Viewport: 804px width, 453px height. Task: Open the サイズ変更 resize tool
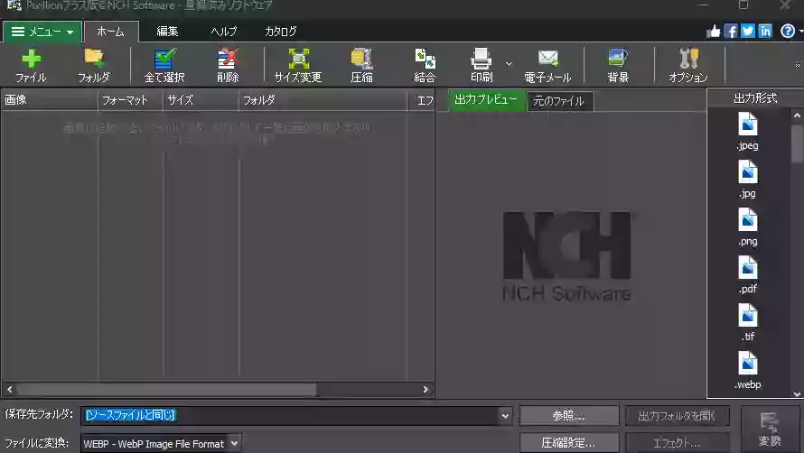point(297,60)
